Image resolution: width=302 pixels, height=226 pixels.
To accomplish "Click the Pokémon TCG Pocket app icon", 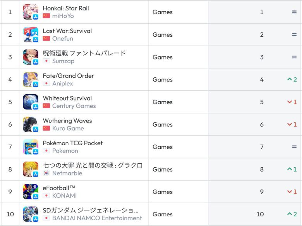I will point(30,147).
